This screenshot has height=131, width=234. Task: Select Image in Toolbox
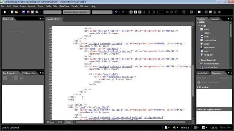click(x=205, y=44)
